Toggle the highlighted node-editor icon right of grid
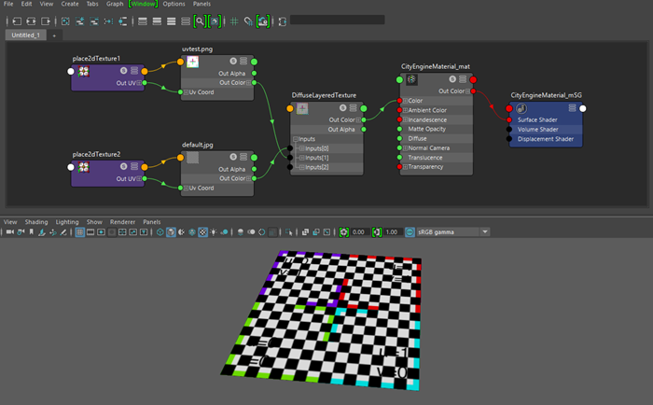 (263, 20)
